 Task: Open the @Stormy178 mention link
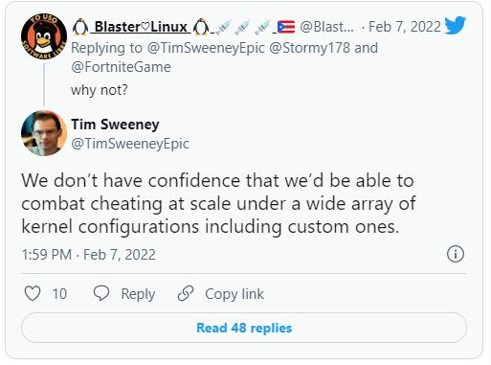point(310,48)
